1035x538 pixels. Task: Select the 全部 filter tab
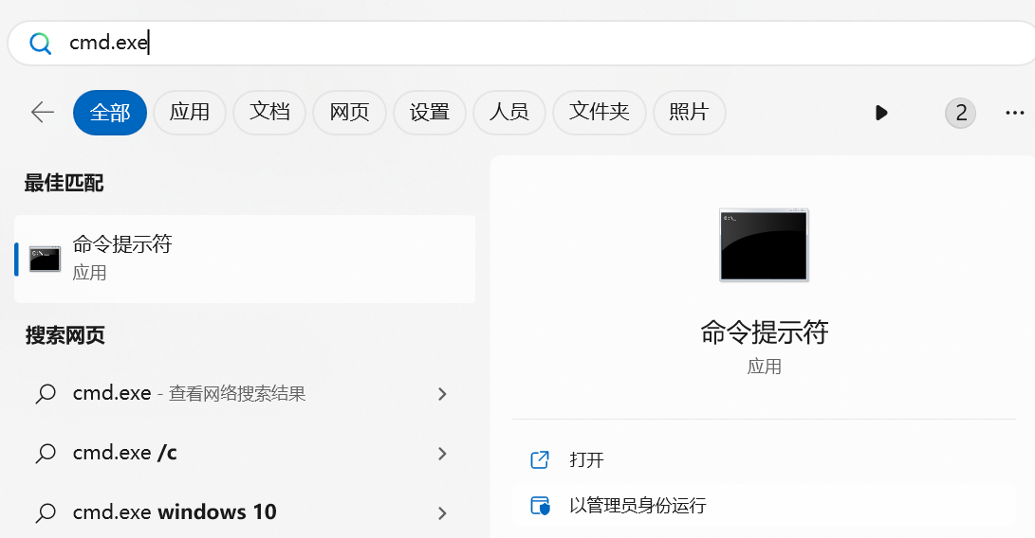coord(110,113)
